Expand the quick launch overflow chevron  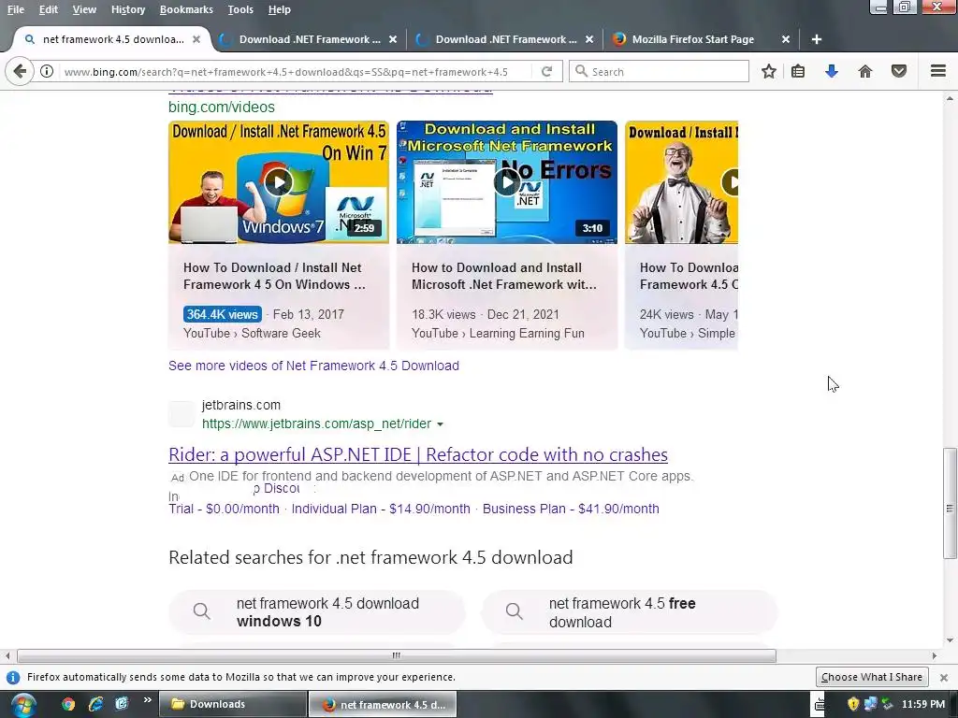click(x=147, y=699)
